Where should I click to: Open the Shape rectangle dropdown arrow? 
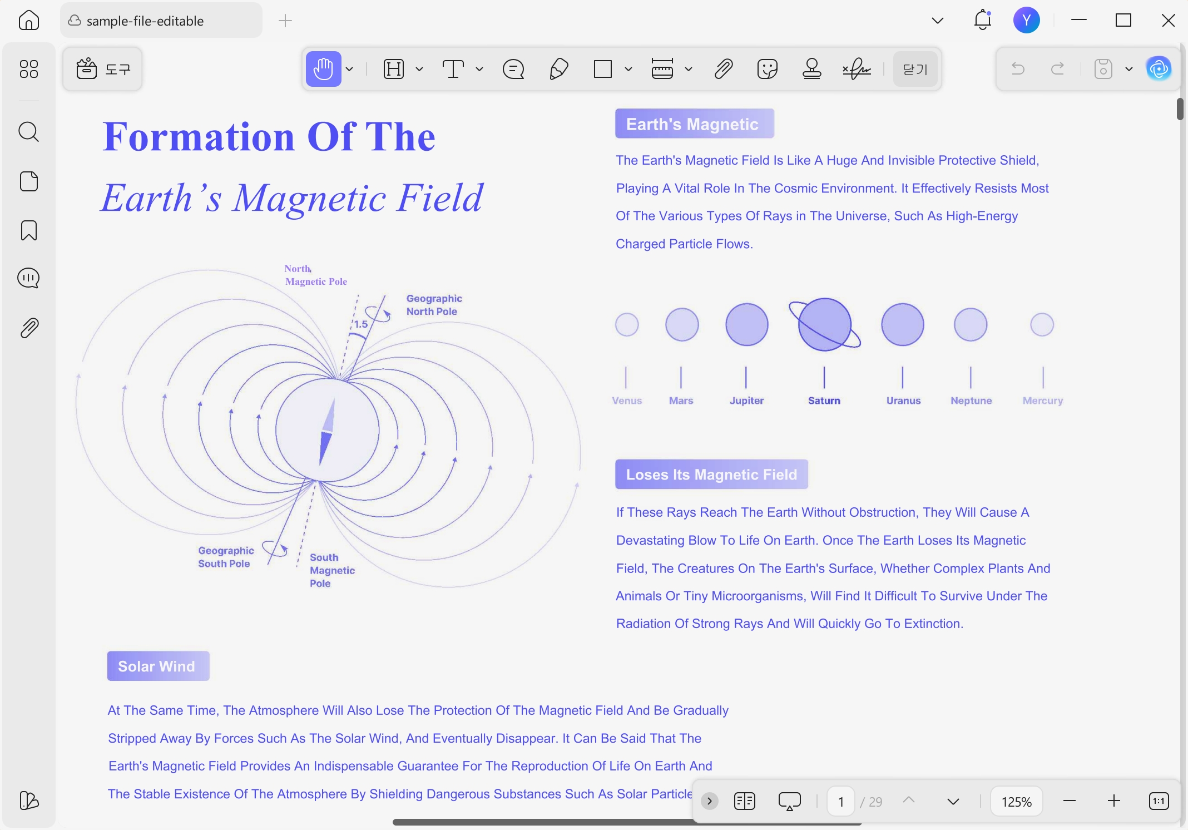(628, 70)
